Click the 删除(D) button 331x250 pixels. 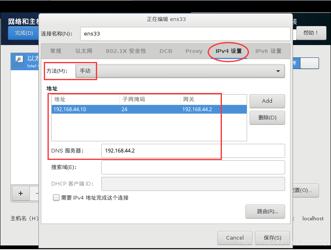[x=267, y=118]
